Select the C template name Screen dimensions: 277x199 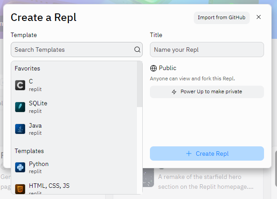31,81
